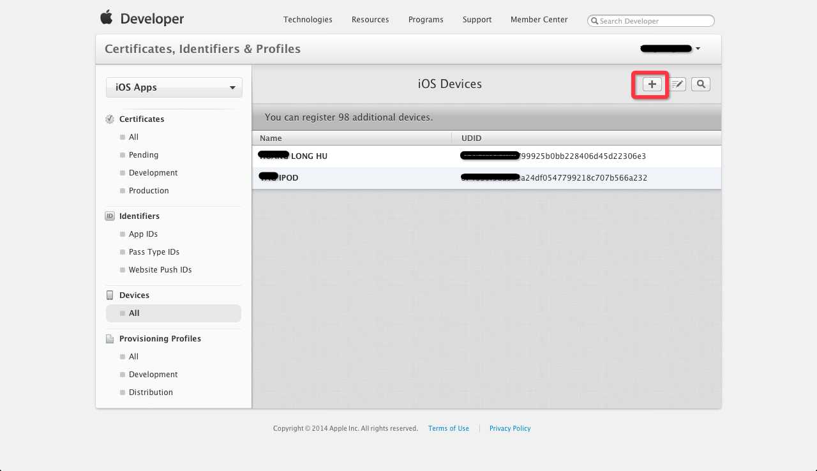Click the Developer logo text
Image resolution: width=817 pixels, height=471 pixels.
152,19
